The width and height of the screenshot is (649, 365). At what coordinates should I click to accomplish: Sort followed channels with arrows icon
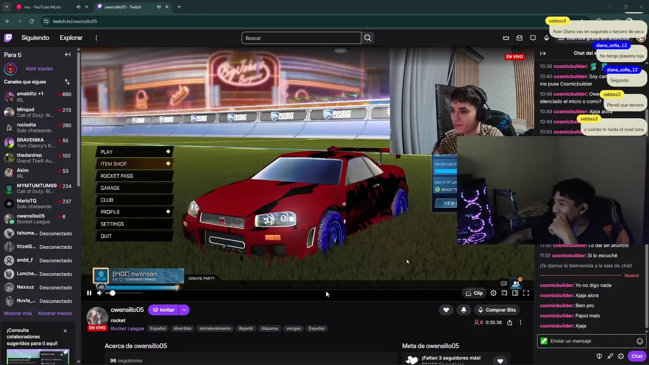coord(67,82)
